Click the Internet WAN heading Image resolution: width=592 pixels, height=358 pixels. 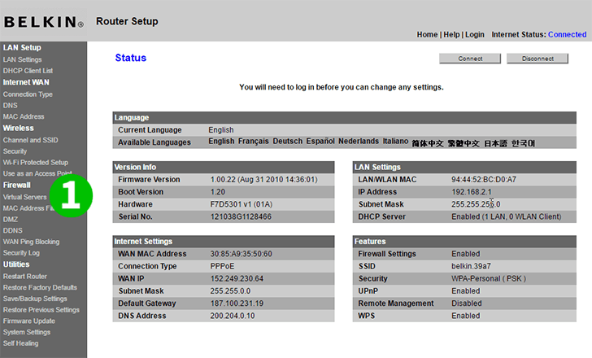26,82
